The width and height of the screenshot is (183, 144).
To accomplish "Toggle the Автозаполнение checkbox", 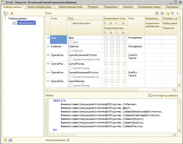I will (68, 140).
